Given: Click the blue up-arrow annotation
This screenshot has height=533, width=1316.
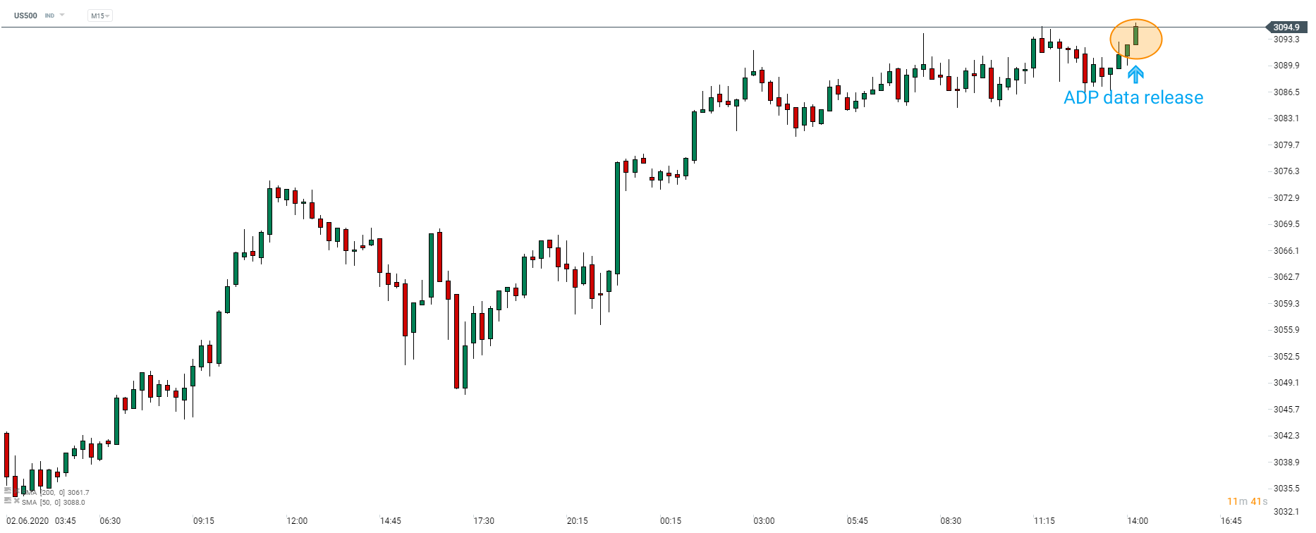Looking at the screenshot, I should [1135, 73].
